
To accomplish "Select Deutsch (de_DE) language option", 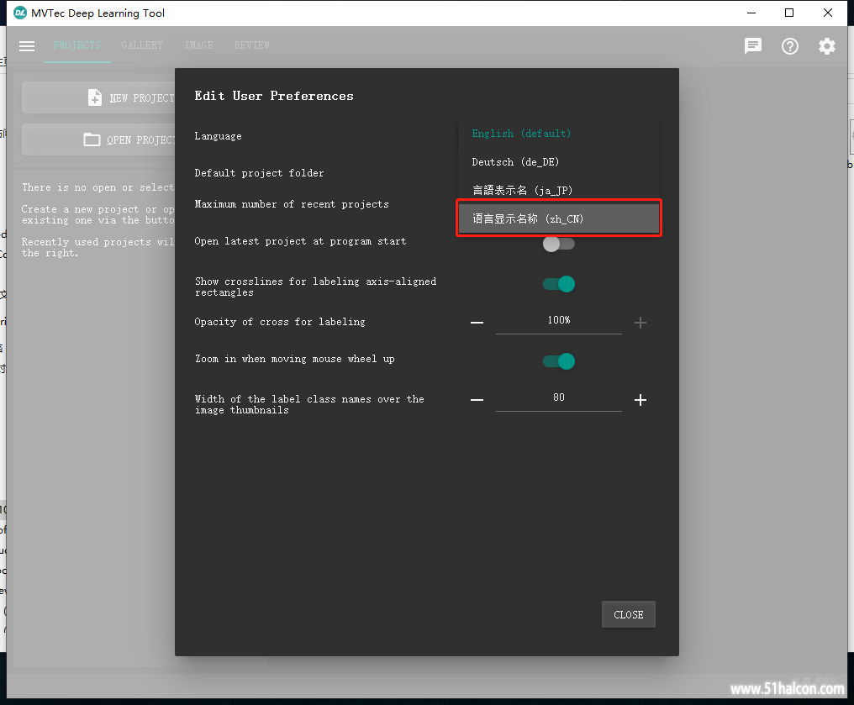I will coord(558,161).
